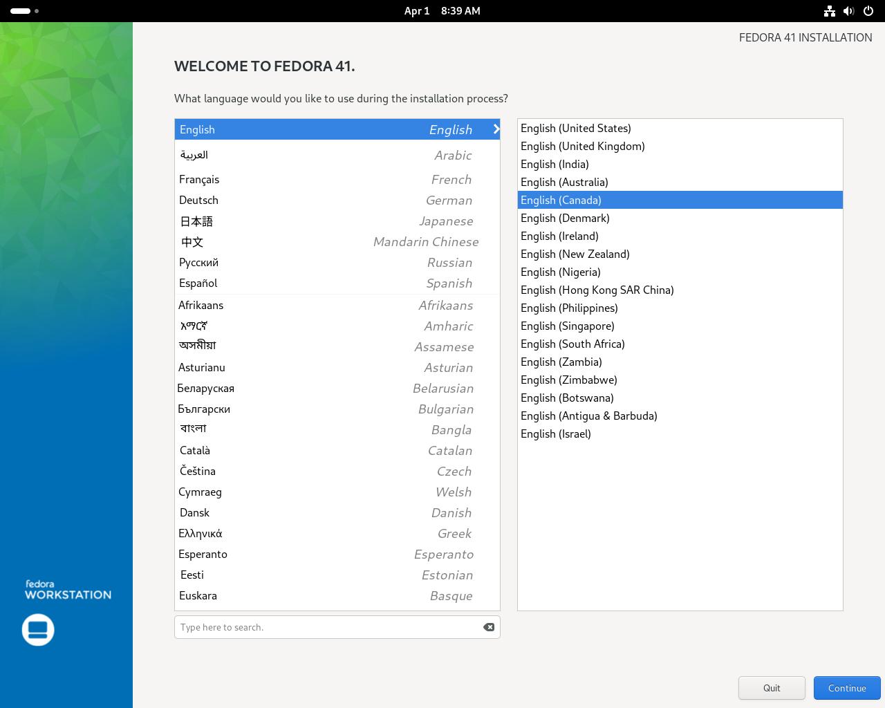Choose English (Australia) locale

[x=680, y=182]
